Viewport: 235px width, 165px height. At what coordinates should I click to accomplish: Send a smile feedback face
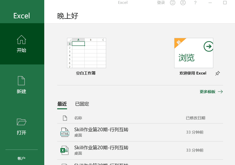coord(173,3)
